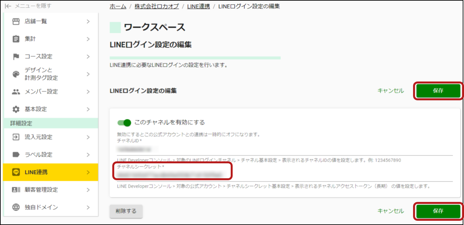Click the チャネルシークレット input field
This screenshot has height=225, width=464.
285,175
